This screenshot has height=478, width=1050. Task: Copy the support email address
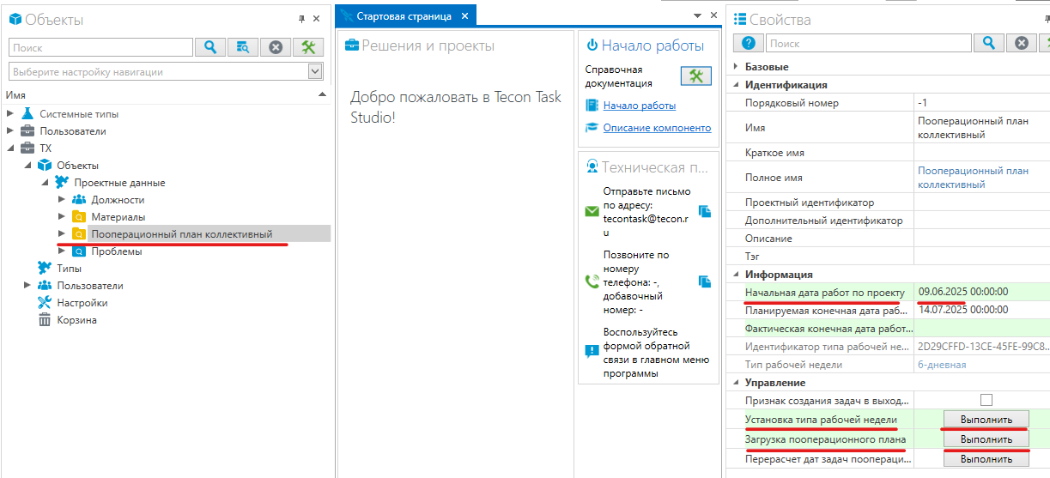(706, 211)
